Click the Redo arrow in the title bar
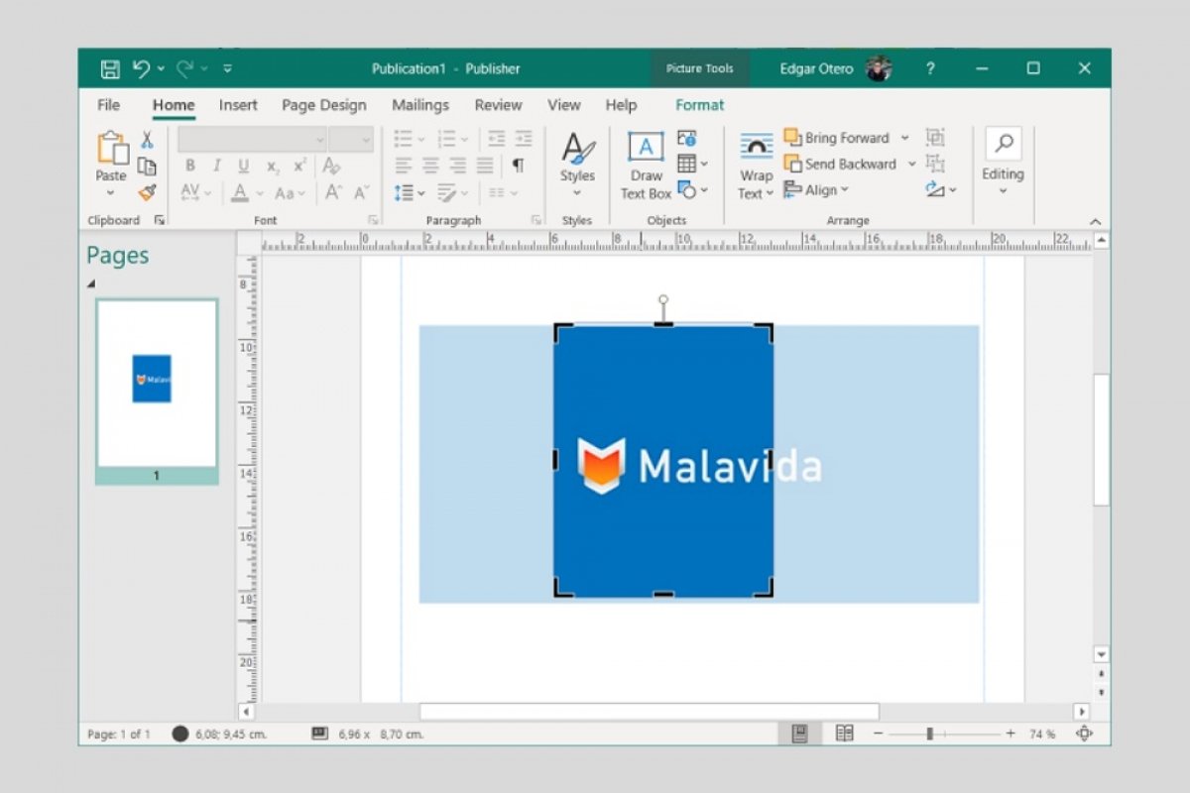The height and width of the screenshot is (793, 1190). tap(185, 68)
